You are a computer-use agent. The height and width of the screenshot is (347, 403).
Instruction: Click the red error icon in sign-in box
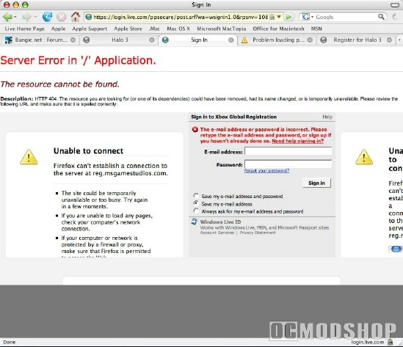pos(195,129)
